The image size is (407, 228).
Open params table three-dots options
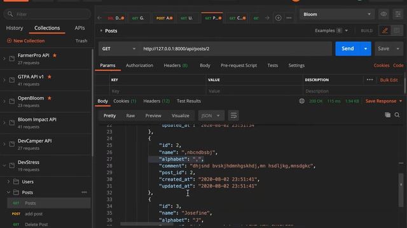[370, 80]
